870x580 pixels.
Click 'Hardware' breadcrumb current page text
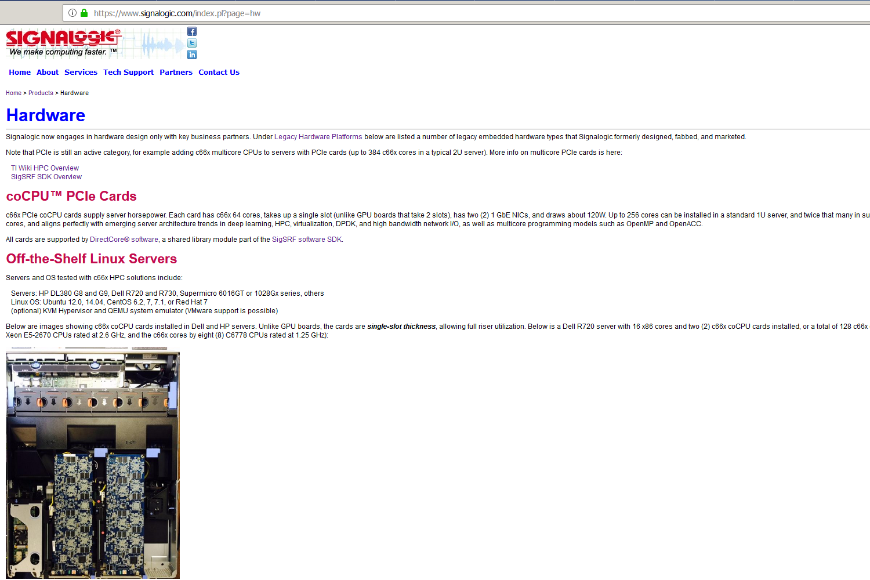[74, 93]
